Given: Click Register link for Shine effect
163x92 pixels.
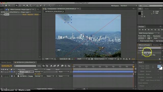Looking at the screenshot, I should point(30,15).
